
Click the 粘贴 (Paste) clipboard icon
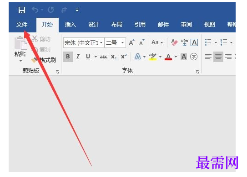(x=20, y=43)
